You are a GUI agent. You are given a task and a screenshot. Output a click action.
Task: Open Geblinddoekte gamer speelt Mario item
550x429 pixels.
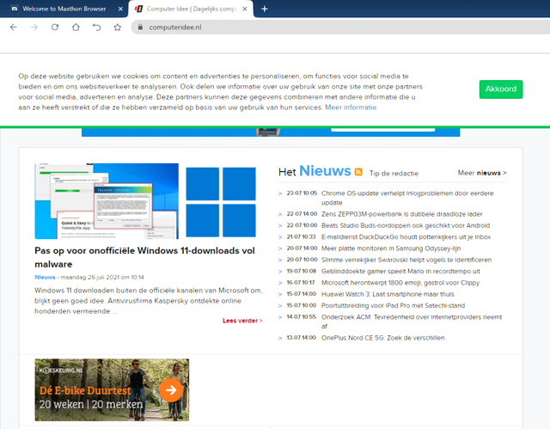400,271
